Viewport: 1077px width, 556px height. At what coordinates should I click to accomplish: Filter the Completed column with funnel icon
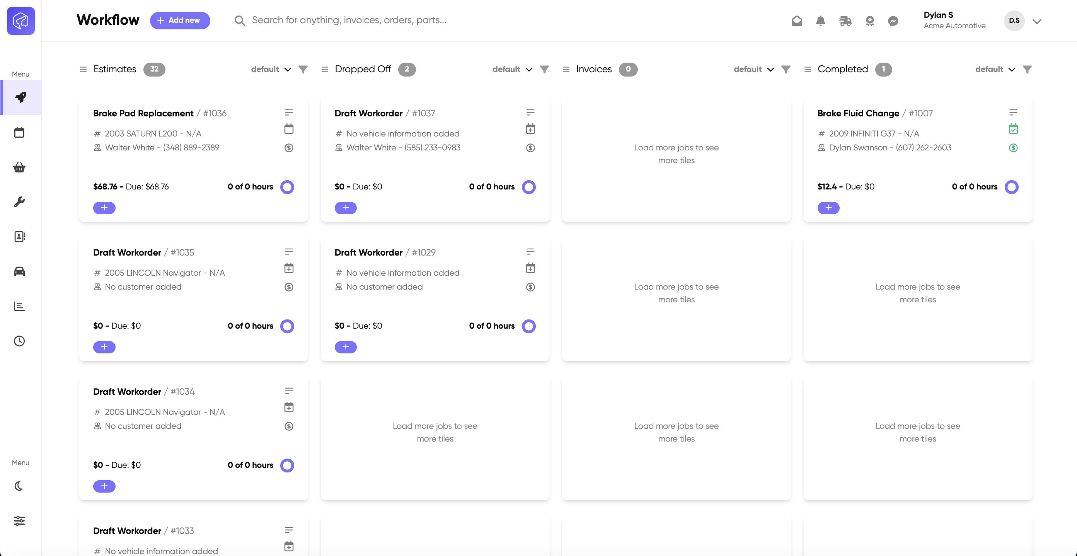[x=1027, y=69]
